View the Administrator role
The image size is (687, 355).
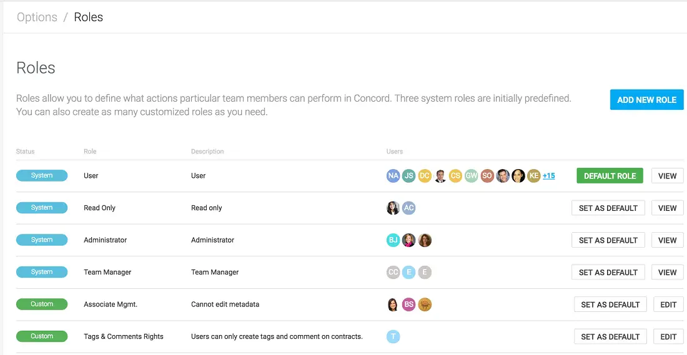(x=667, y=240)
